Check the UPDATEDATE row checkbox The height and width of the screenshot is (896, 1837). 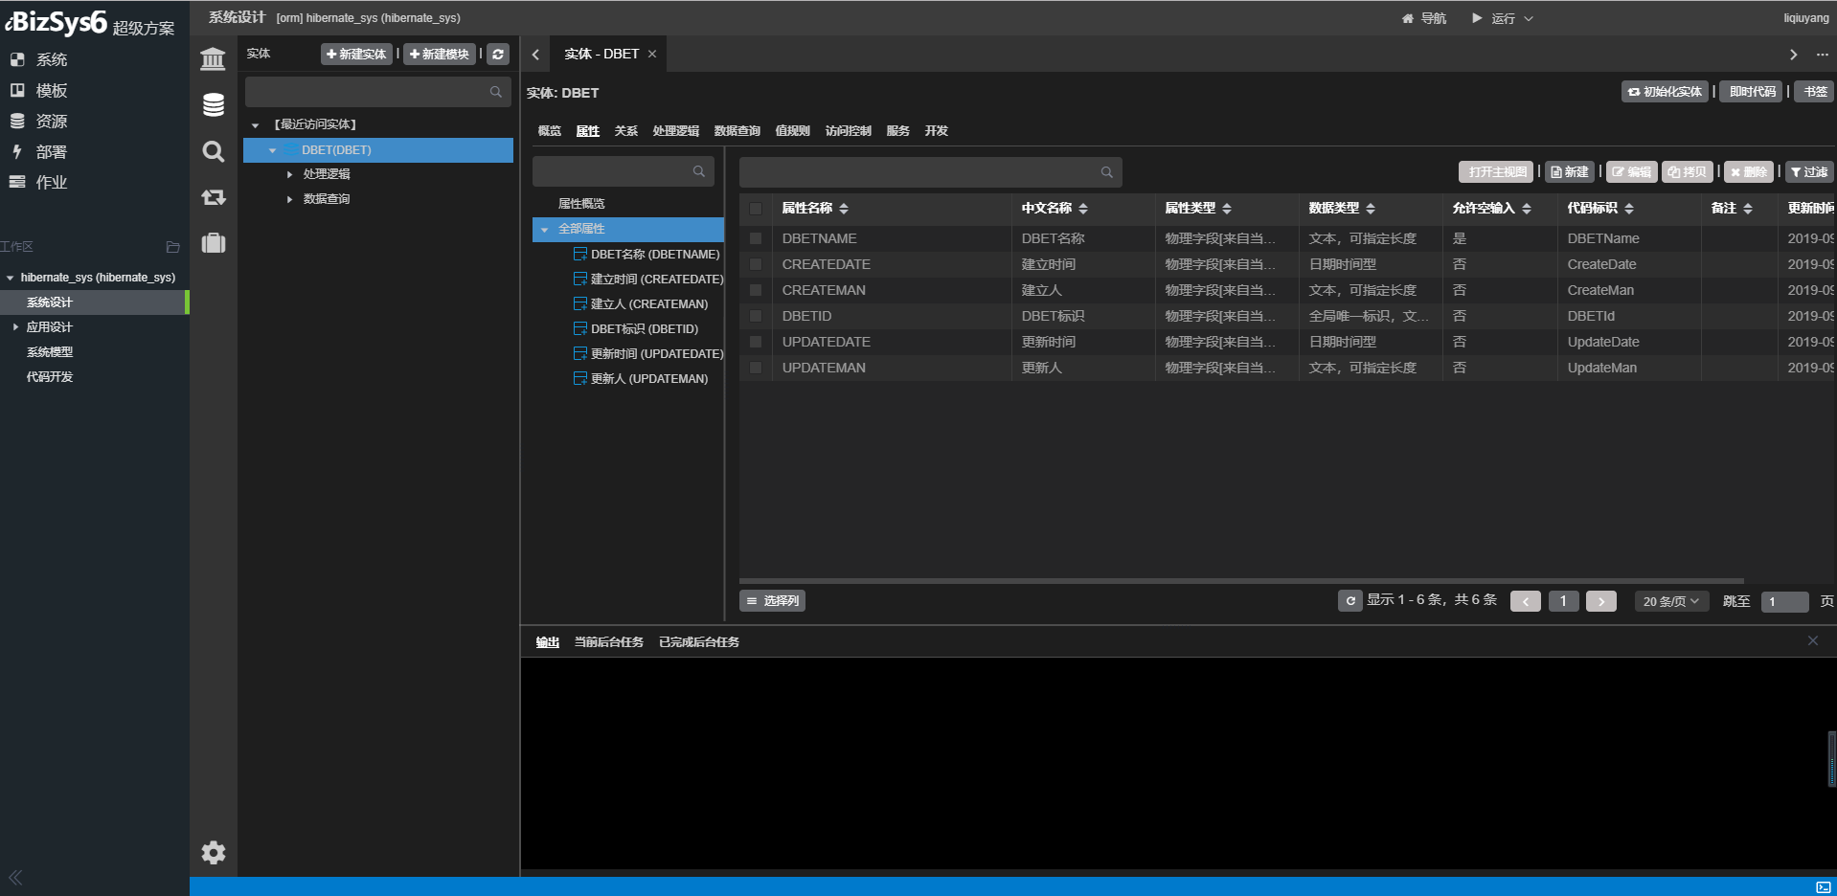pyautogui.click(x=756, y=342)
